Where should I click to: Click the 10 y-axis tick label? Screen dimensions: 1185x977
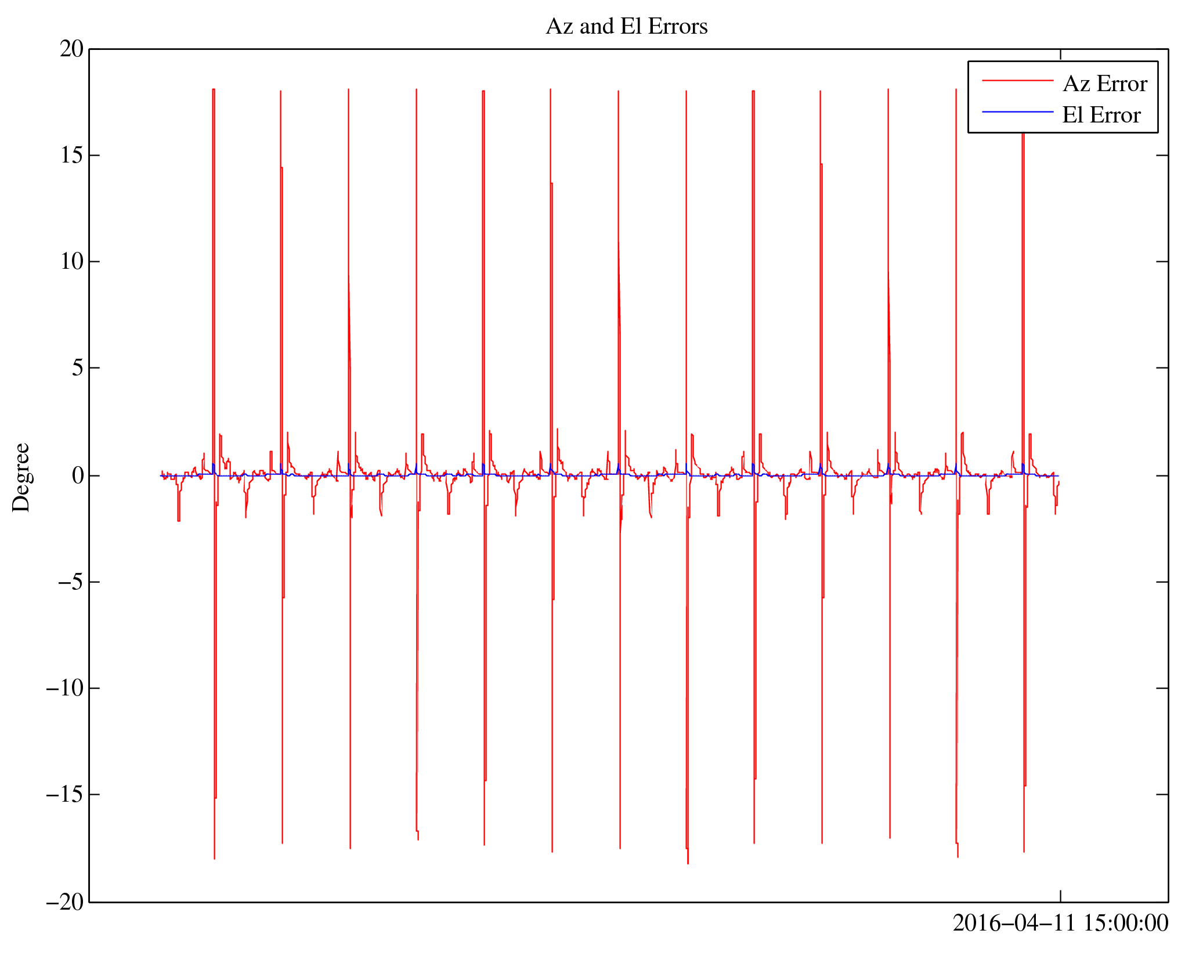click(72, 262)
